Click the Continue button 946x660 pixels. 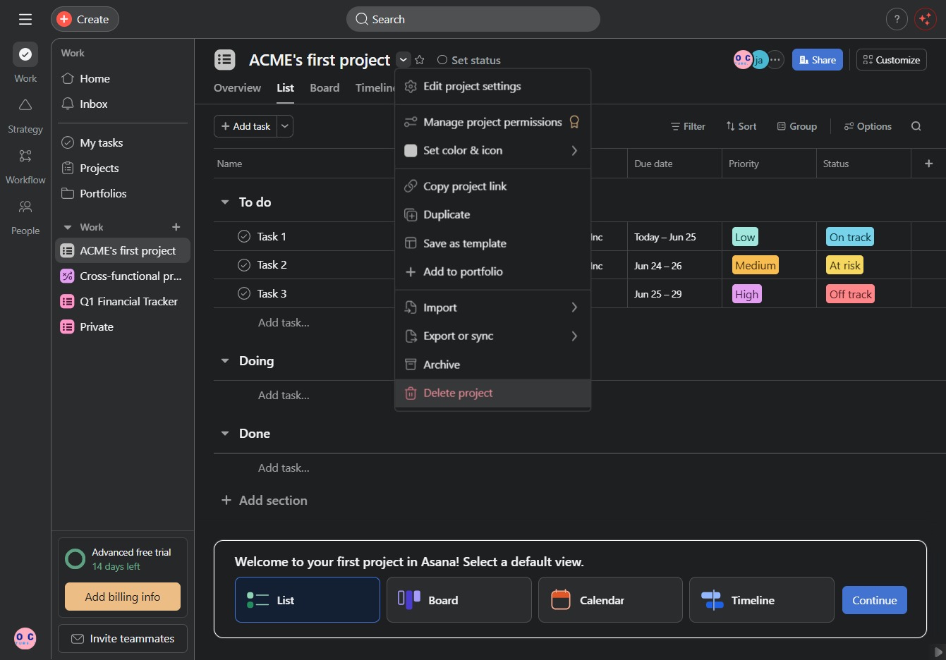coord(875,600)
